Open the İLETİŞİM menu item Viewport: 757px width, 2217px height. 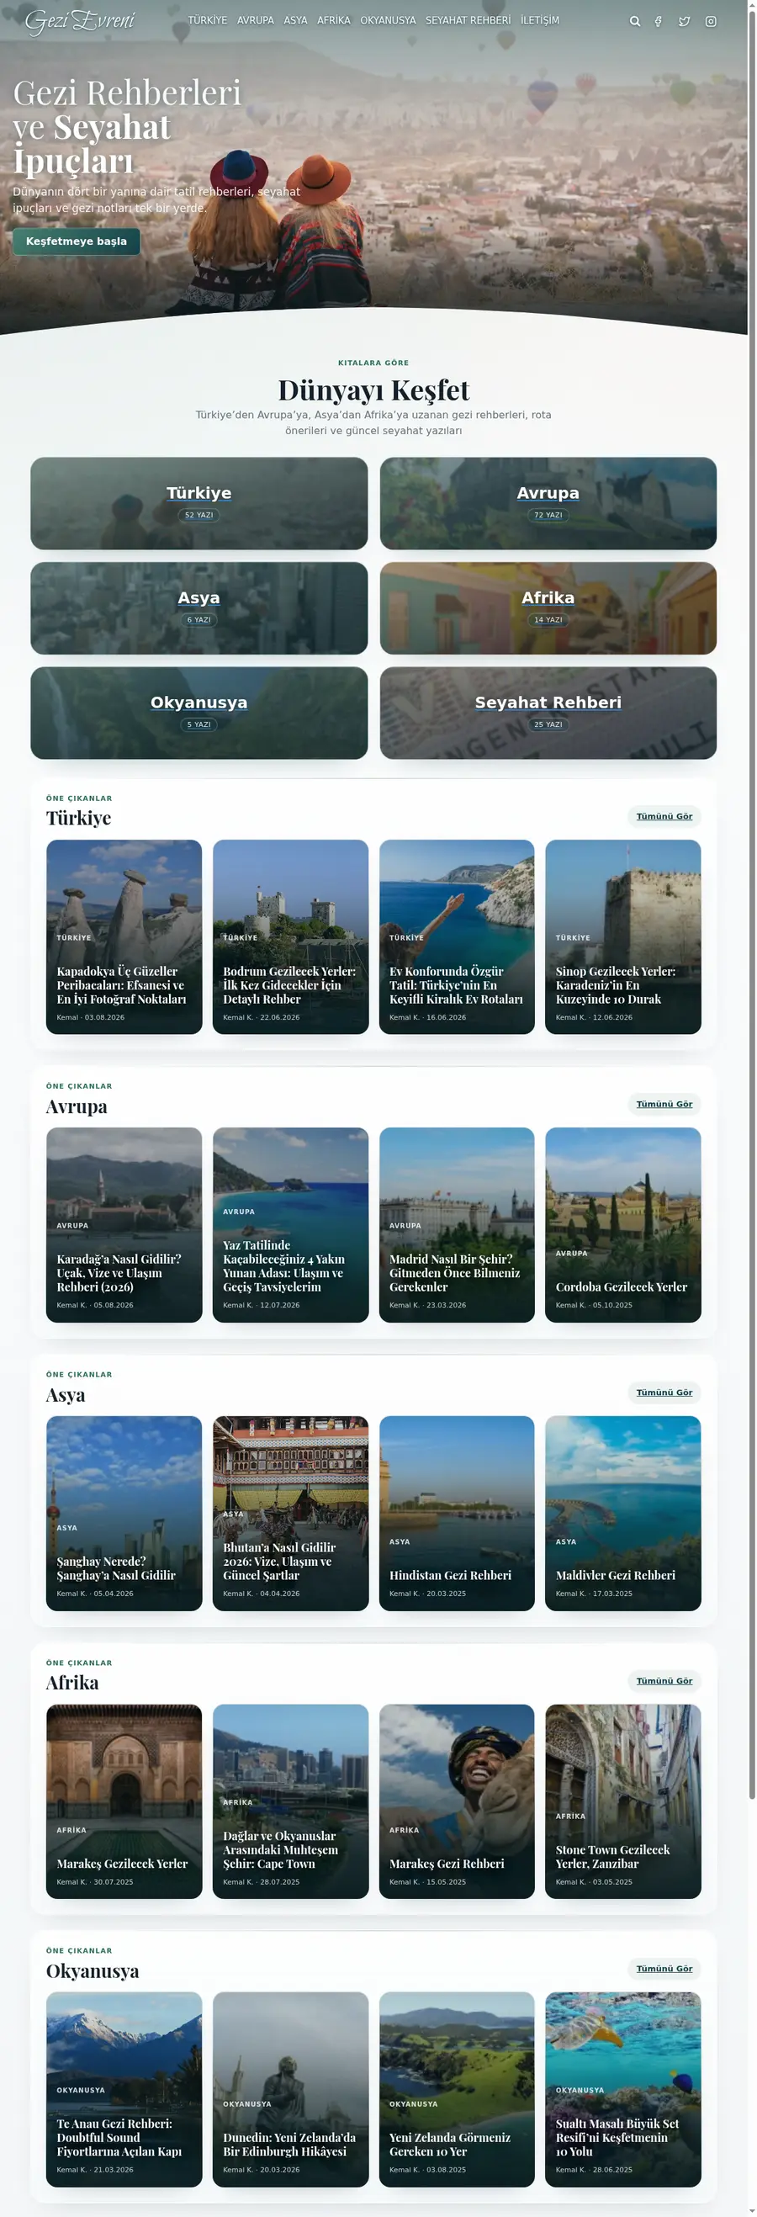[x=539, y=21]
